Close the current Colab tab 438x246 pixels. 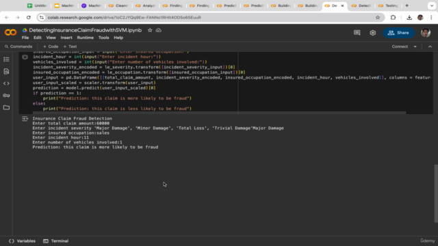click(342, 5)
